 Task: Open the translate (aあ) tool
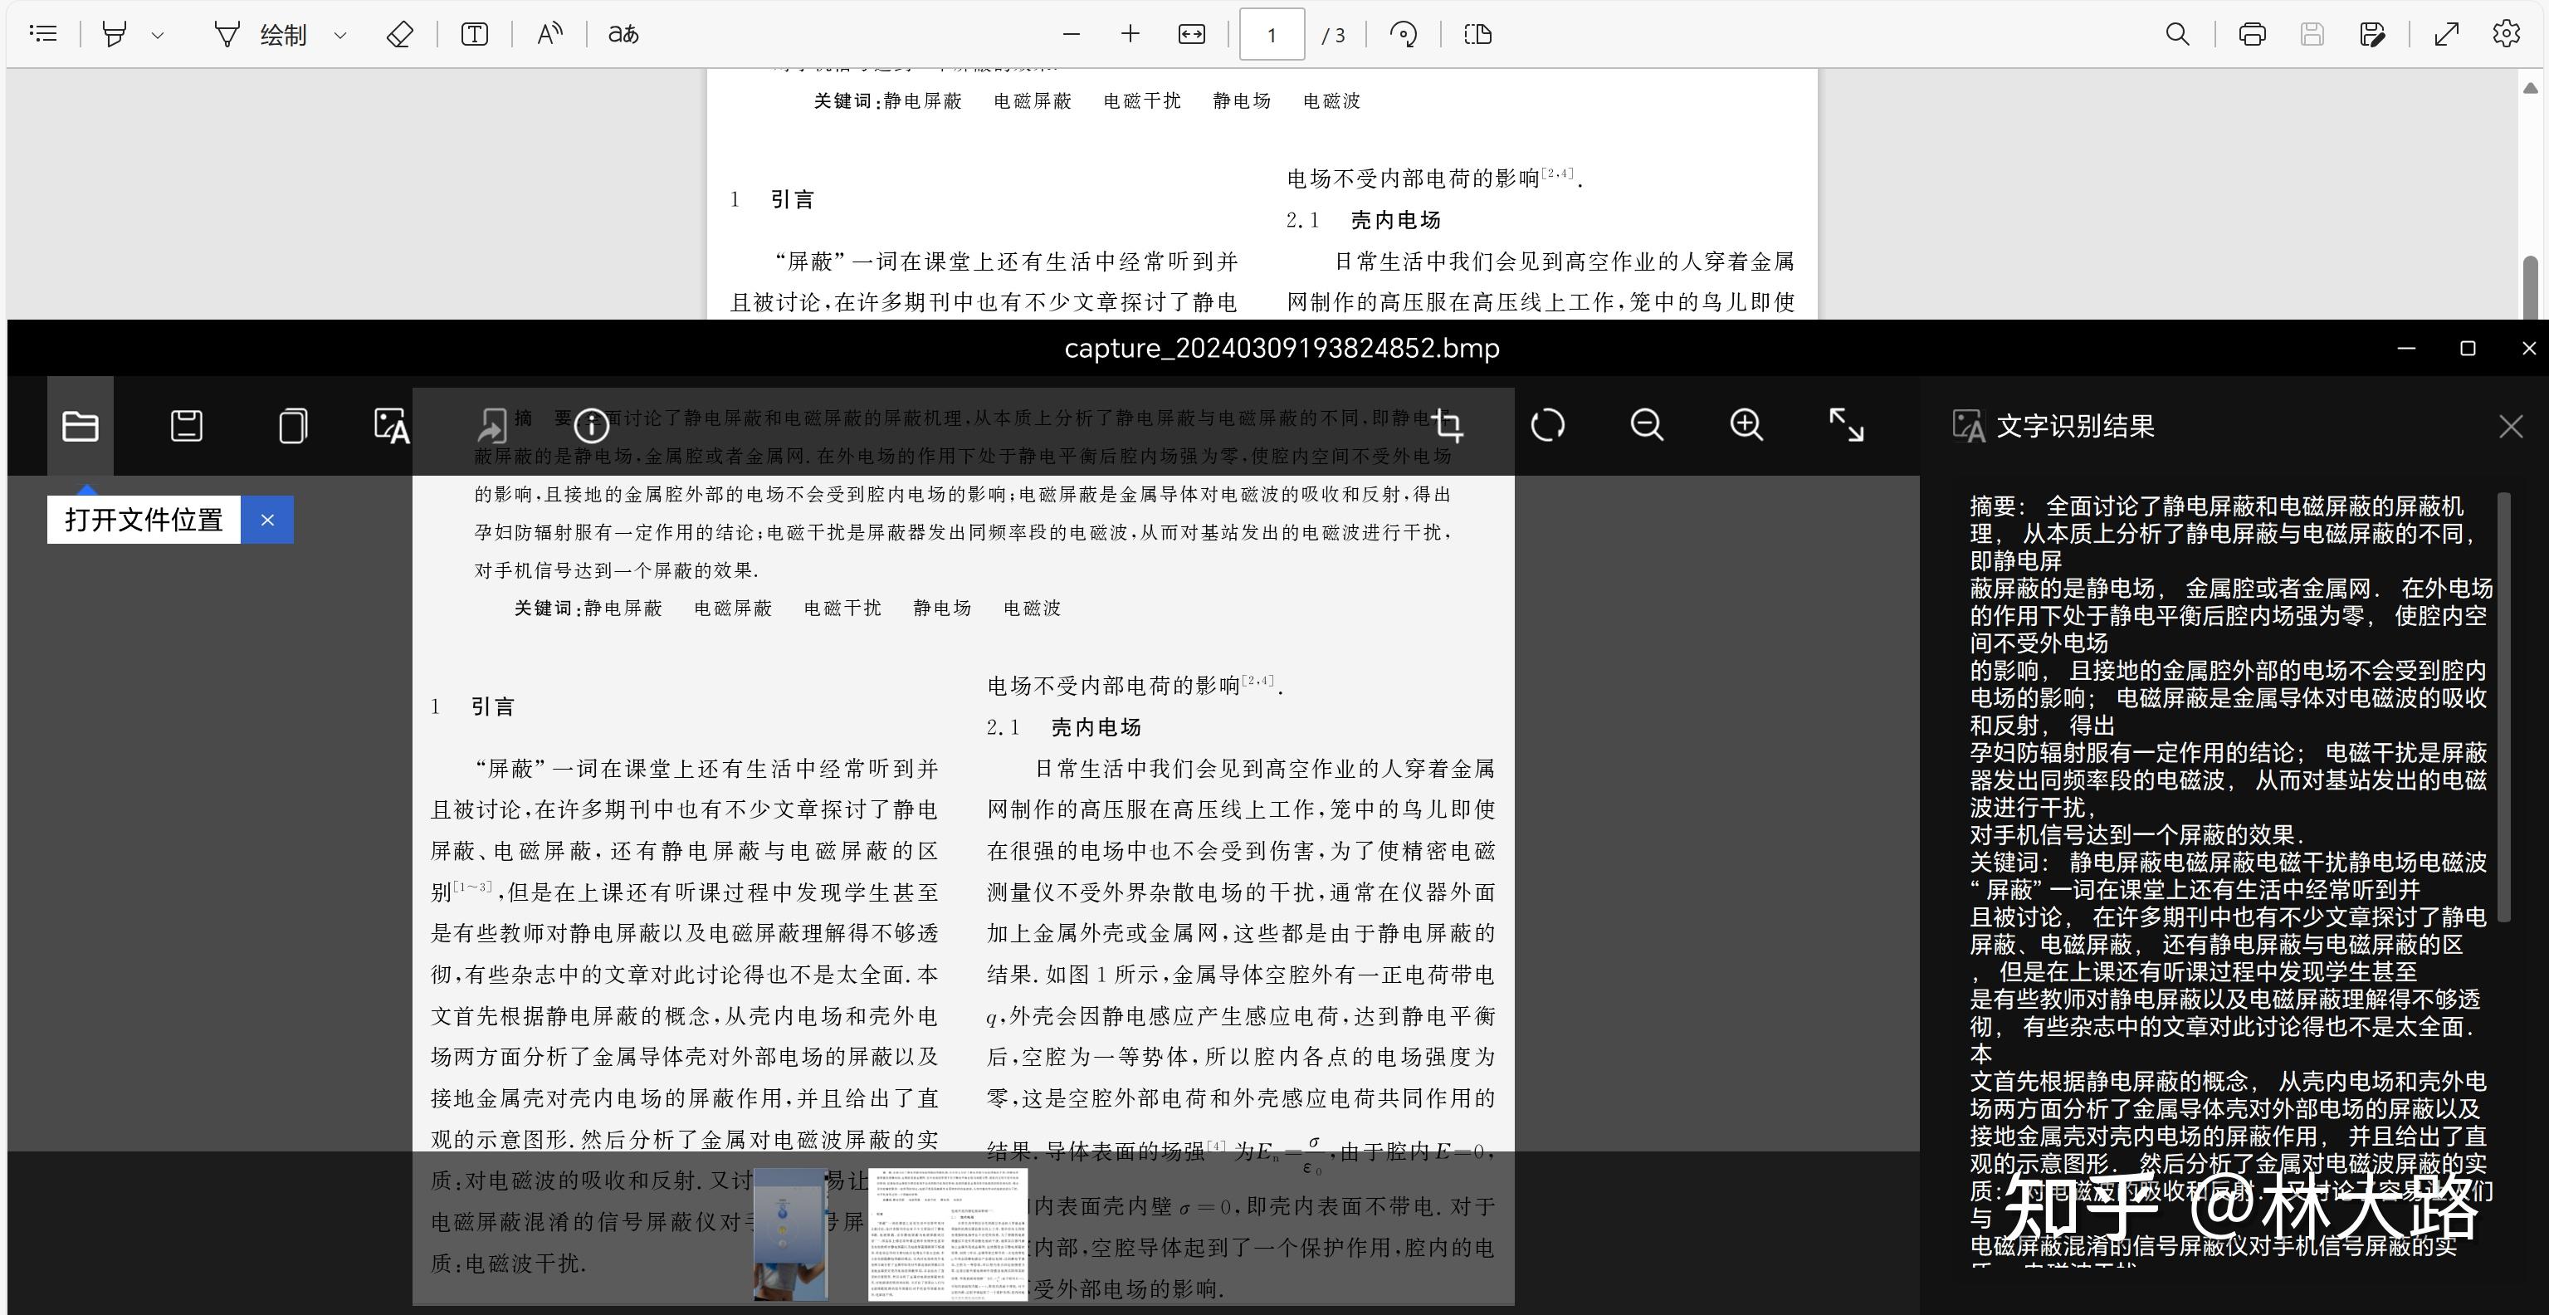[x=623, y=35]
